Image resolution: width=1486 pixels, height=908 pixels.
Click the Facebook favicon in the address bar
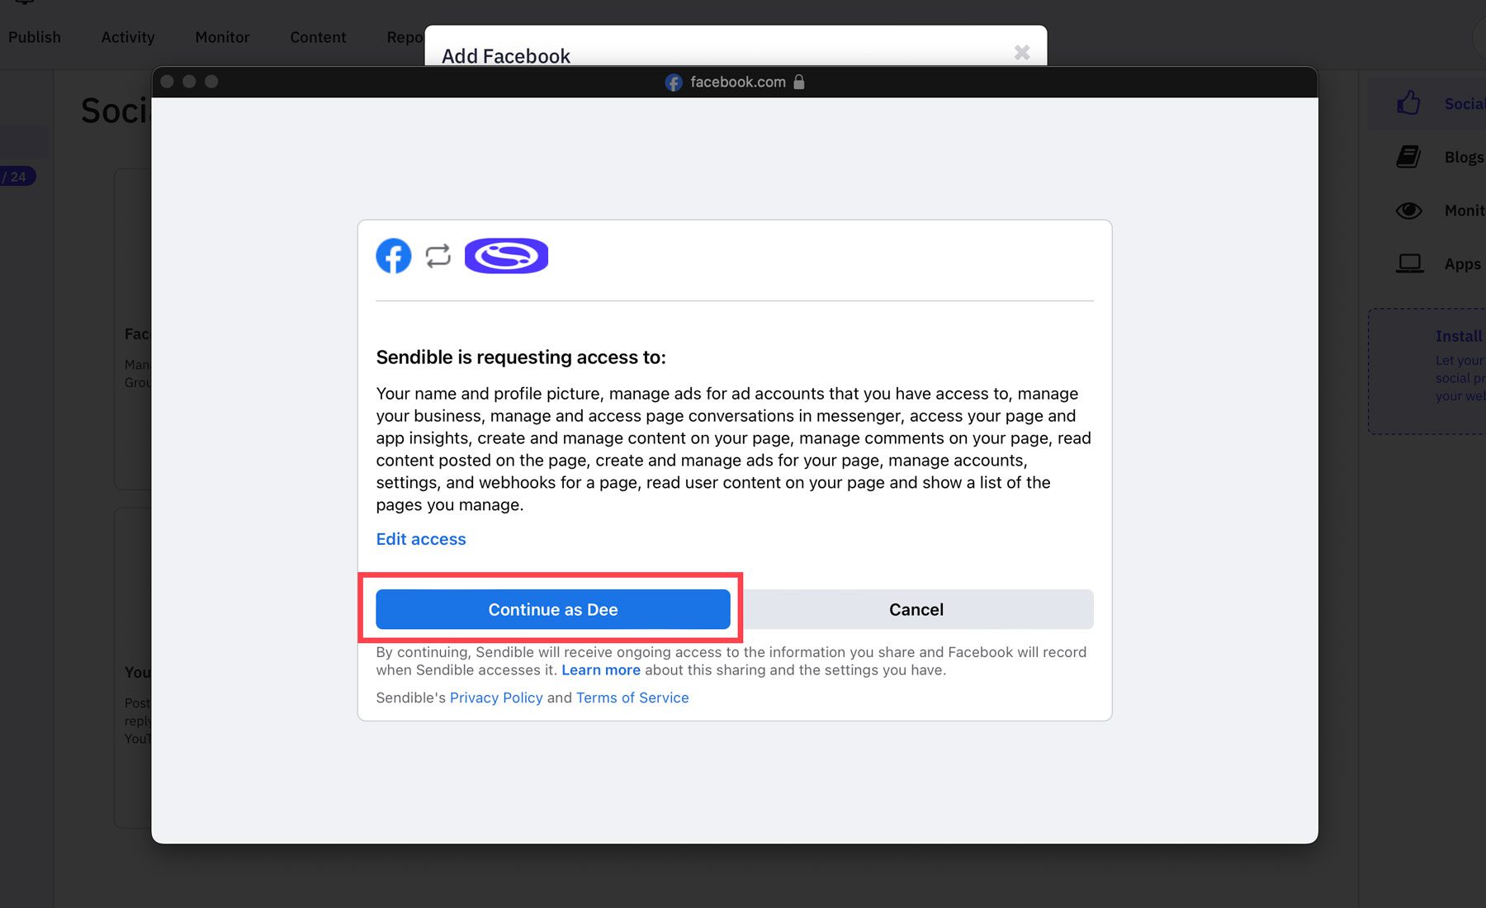[673, 82]
